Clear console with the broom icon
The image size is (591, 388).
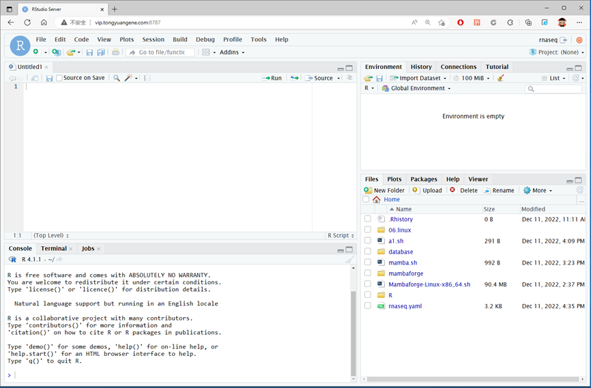pos(350,260)
